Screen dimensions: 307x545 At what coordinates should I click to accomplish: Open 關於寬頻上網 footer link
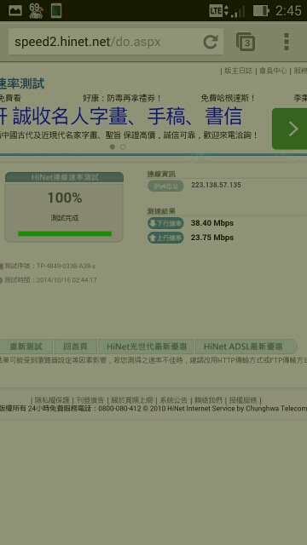click(x=131, y=400)
